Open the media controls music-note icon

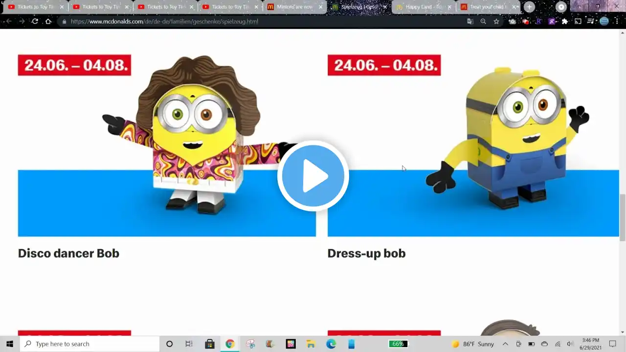591,22
